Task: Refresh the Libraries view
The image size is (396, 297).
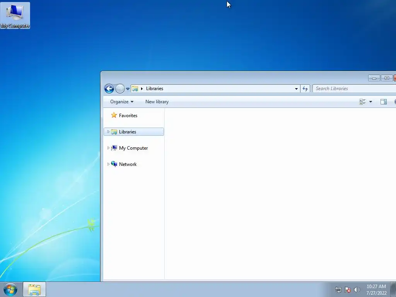Action: [305, 89]
